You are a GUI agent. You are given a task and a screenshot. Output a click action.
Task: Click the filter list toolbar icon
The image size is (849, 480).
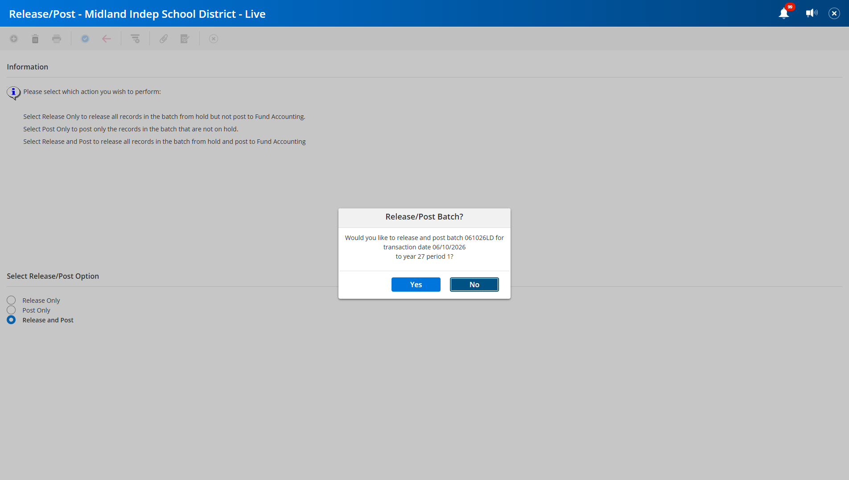tap(135, 39)
